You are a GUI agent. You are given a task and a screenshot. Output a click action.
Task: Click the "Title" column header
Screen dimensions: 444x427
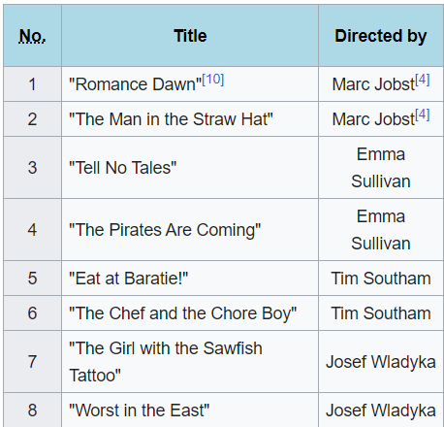(190, 36)
